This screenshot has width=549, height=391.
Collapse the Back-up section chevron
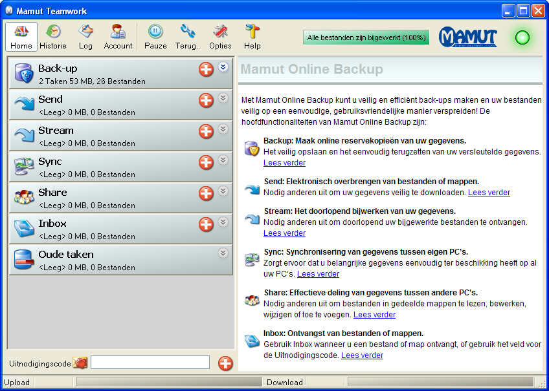tap(223, 67)
